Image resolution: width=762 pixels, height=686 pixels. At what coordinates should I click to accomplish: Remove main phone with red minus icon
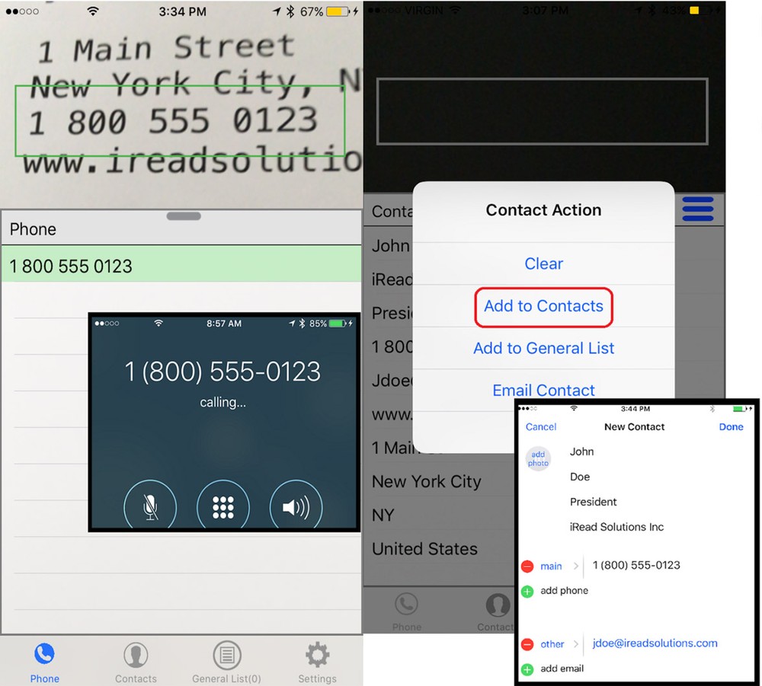[x=527, y=566]
